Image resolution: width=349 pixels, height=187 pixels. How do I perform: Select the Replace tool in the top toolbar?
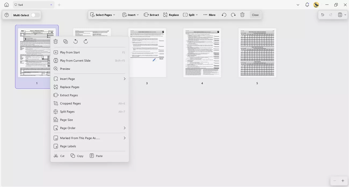171,15
